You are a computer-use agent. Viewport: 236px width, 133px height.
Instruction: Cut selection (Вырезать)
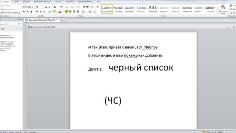6,6
